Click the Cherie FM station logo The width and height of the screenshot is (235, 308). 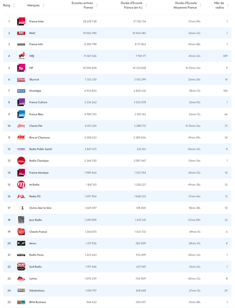21,126
